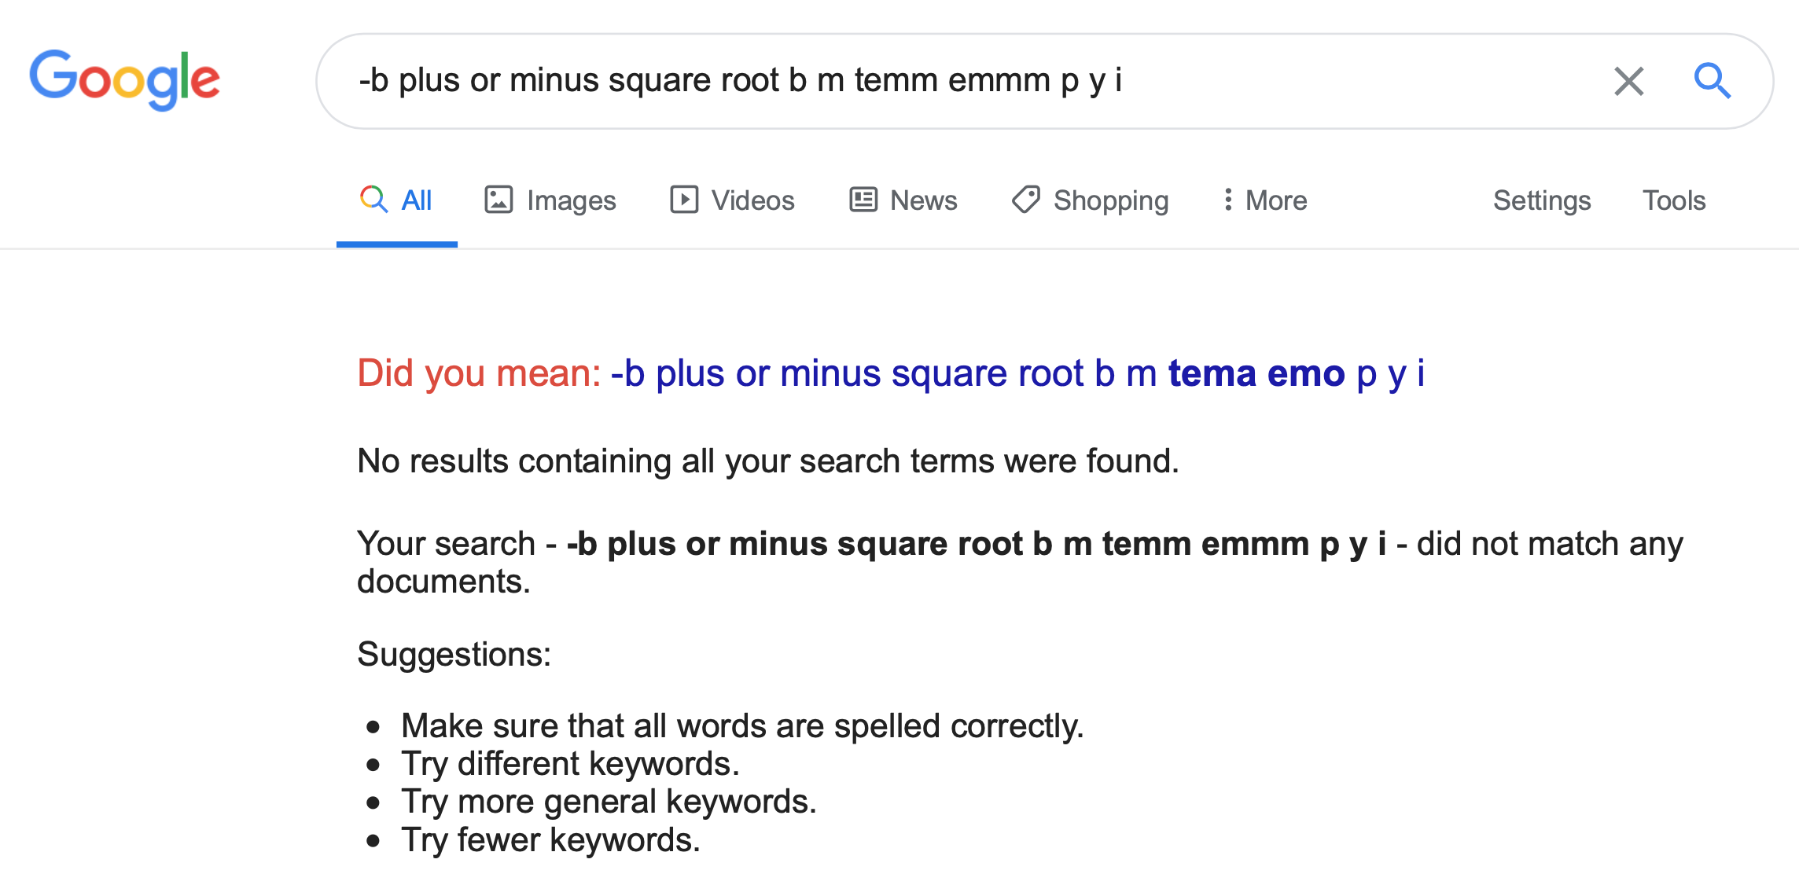The width and height of the screenshot is (1799, 896).
Task: Click the play icon of Videos tab
Action: coord(683,200)
